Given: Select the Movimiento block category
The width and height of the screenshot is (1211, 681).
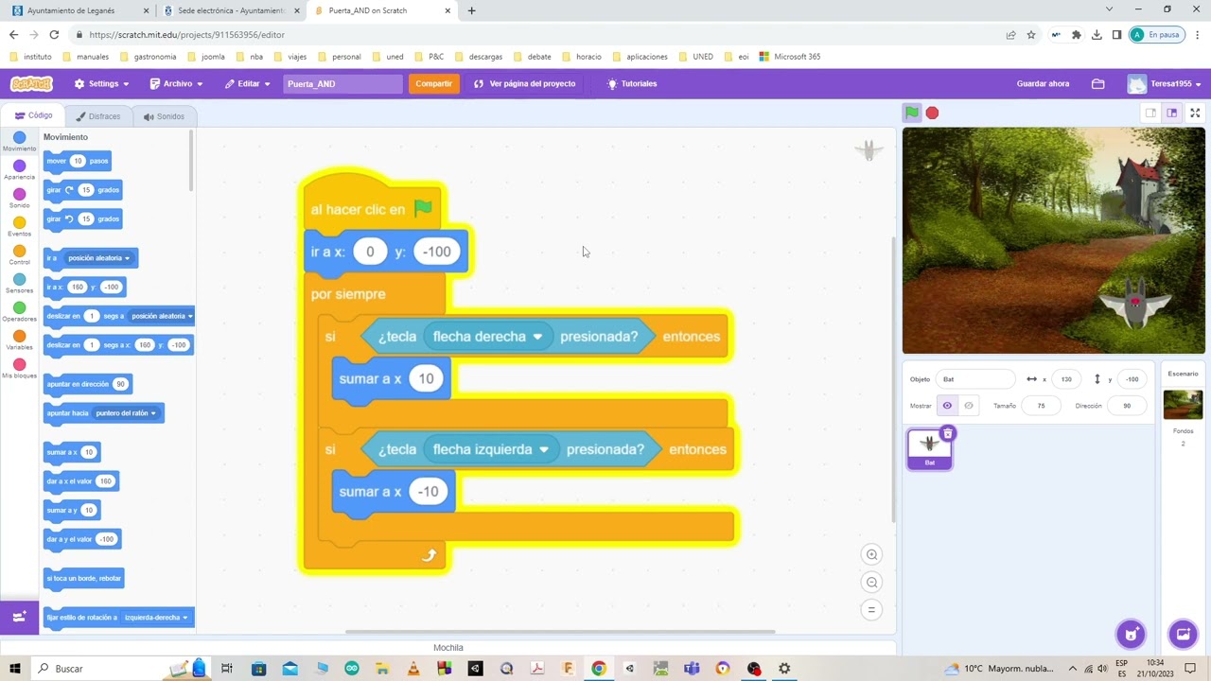Looking at the screenshot, I should click(19, 142).
